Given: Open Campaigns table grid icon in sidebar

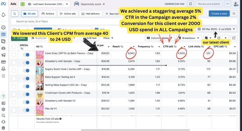Looking at the screenshot, I should pos(3,34).
